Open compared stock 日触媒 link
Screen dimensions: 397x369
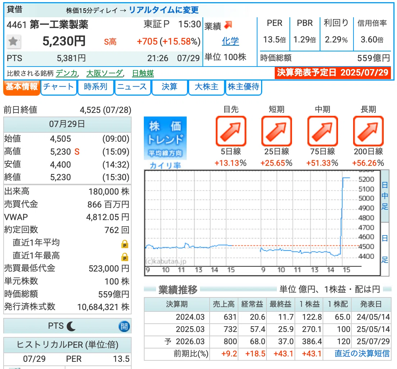tap(143, 73)
